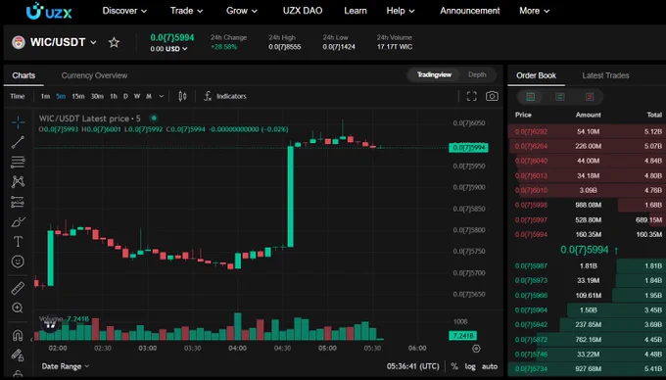The image size is (666, 380).
Task: Click the UZX logo
Action: tap(49, 11)
